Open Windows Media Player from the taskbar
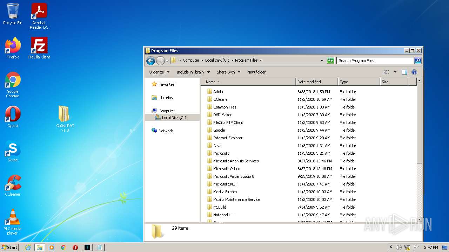 tap(52, 247)
